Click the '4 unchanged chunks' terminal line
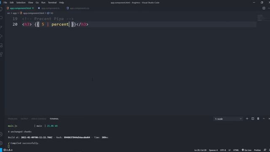The height and width of the screenshot is (152, 270). [20, 132]
